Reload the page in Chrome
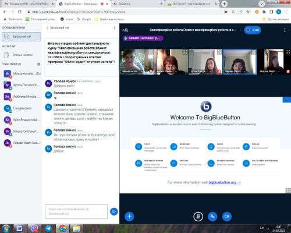Screen dimensions: 291x233 (x=19, y=12)
